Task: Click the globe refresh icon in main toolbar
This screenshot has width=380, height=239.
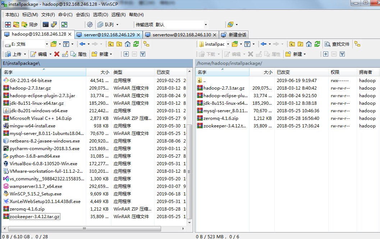Action: pos(230,24)
